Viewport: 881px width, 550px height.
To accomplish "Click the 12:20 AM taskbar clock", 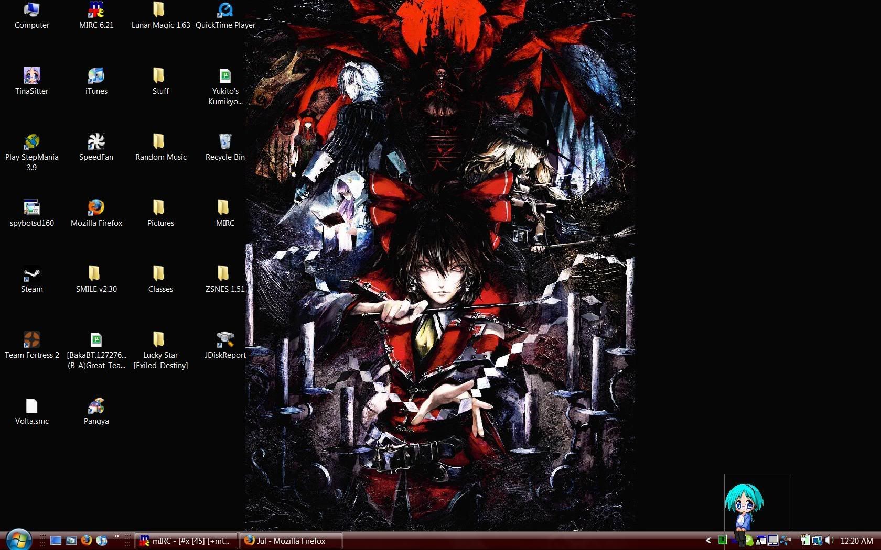I will [x=856, y=541].
